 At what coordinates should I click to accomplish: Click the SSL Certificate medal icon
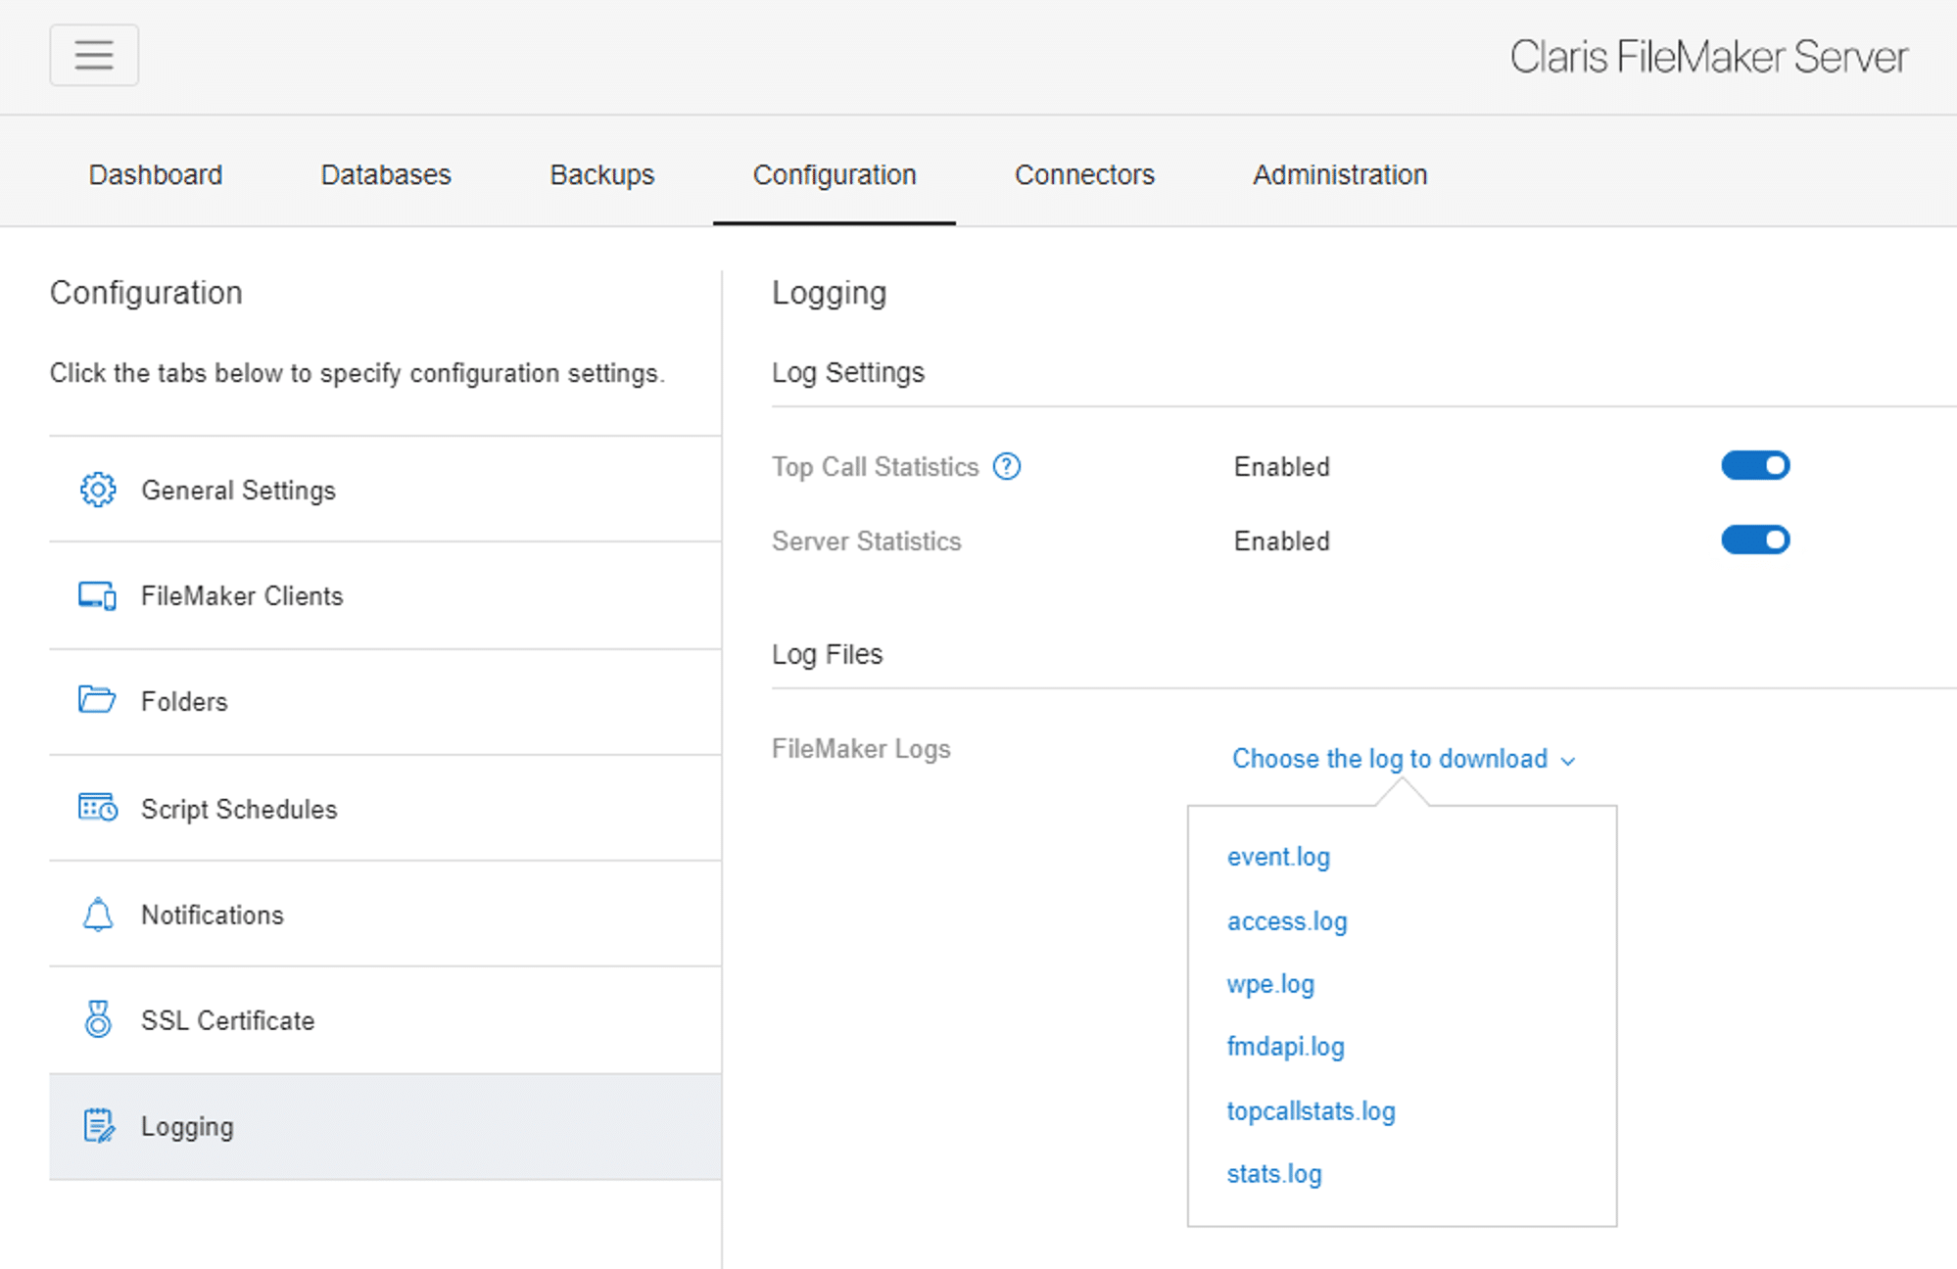pyautogui.click(x=98, y=1019)
